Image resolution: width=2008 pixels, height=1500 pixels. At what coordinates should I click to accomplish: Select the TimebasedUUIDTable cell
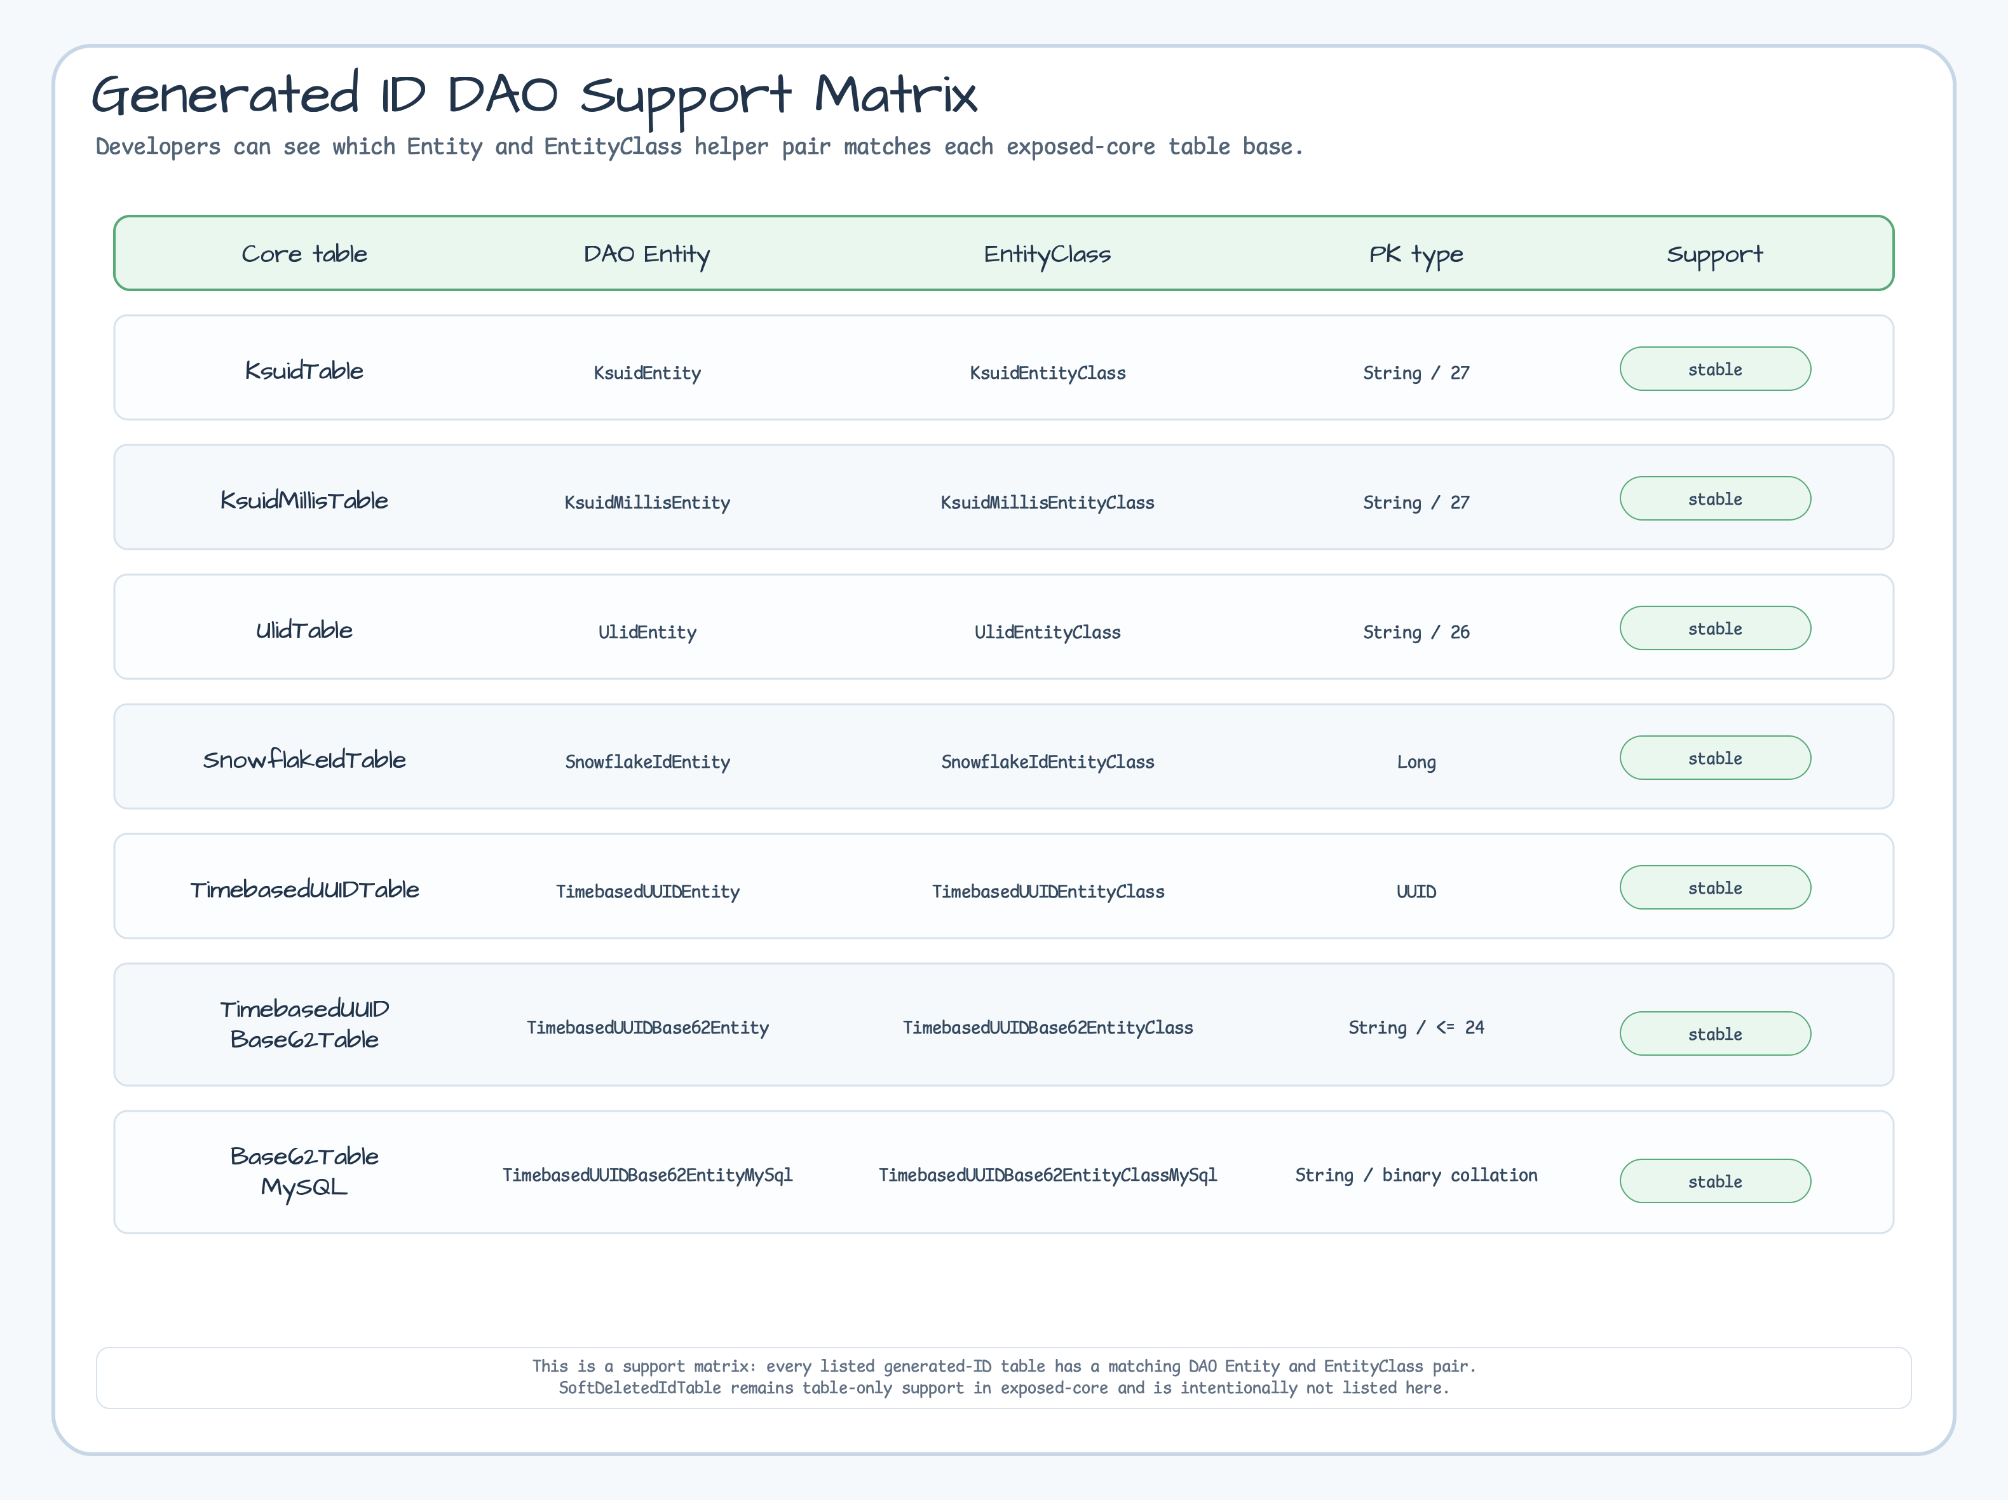tap(304, 890)
